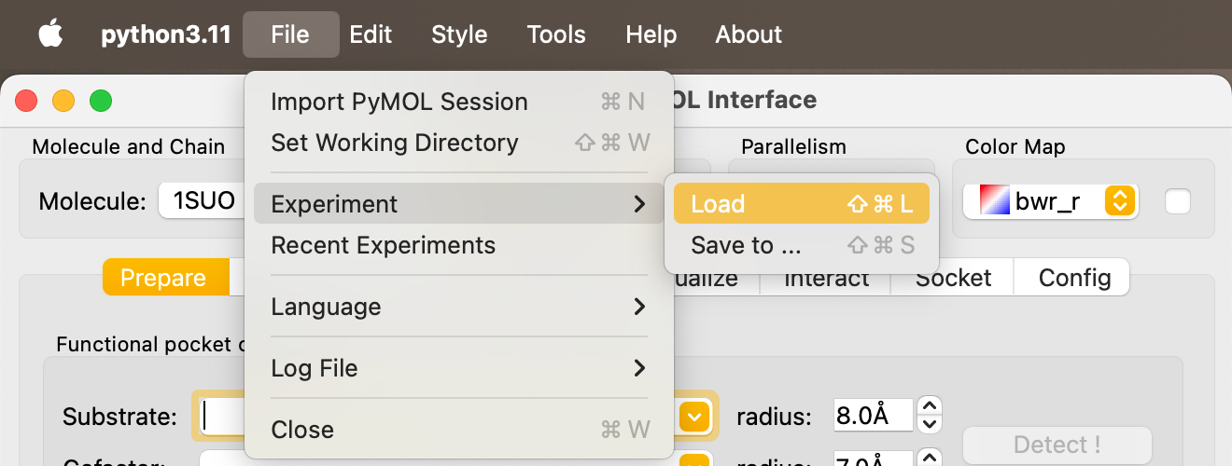Open the Substrate dropdown arrow

click(694, 416)
